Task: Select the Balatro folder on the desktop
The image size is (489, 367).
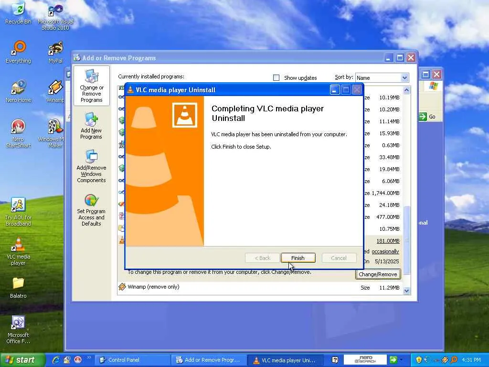Action: tap(18, 288)
